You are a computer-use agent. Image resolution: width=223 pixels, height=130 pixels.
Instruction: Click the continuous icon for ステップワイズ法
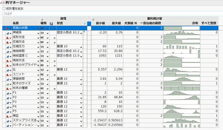coord(8,121)
